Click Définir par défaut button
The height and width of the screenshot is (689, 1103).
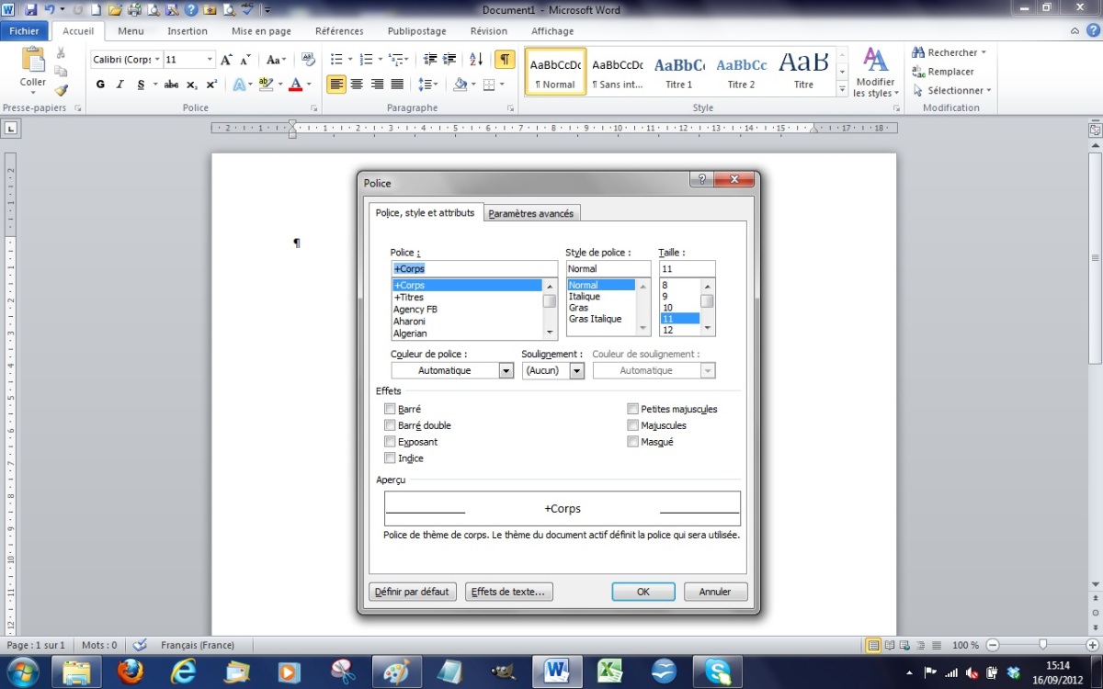(x=412, y=592)
